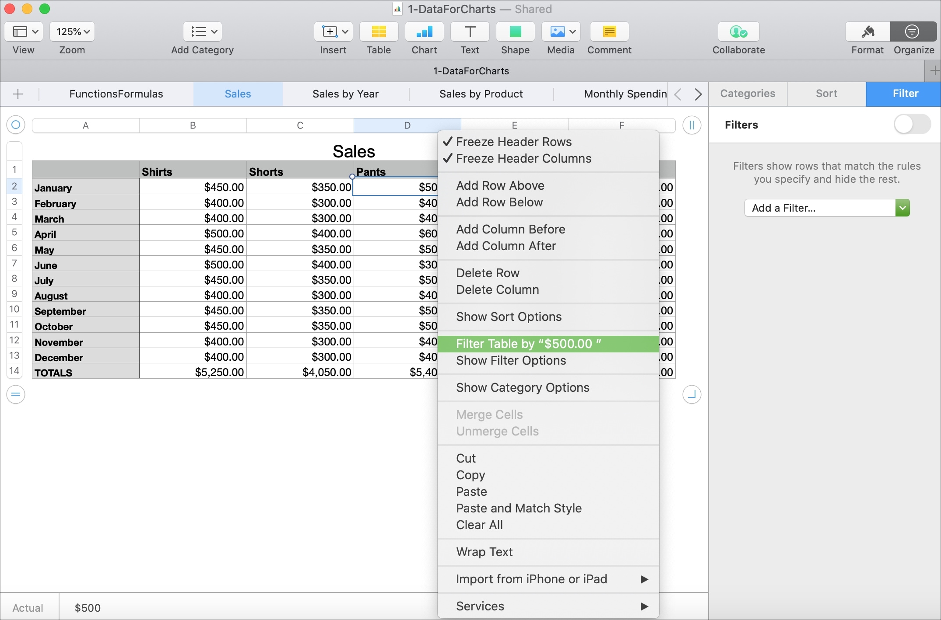Insert a Shape from the toolbar
This screenshot has height=620, width=941.
click(x=515, y=31)
